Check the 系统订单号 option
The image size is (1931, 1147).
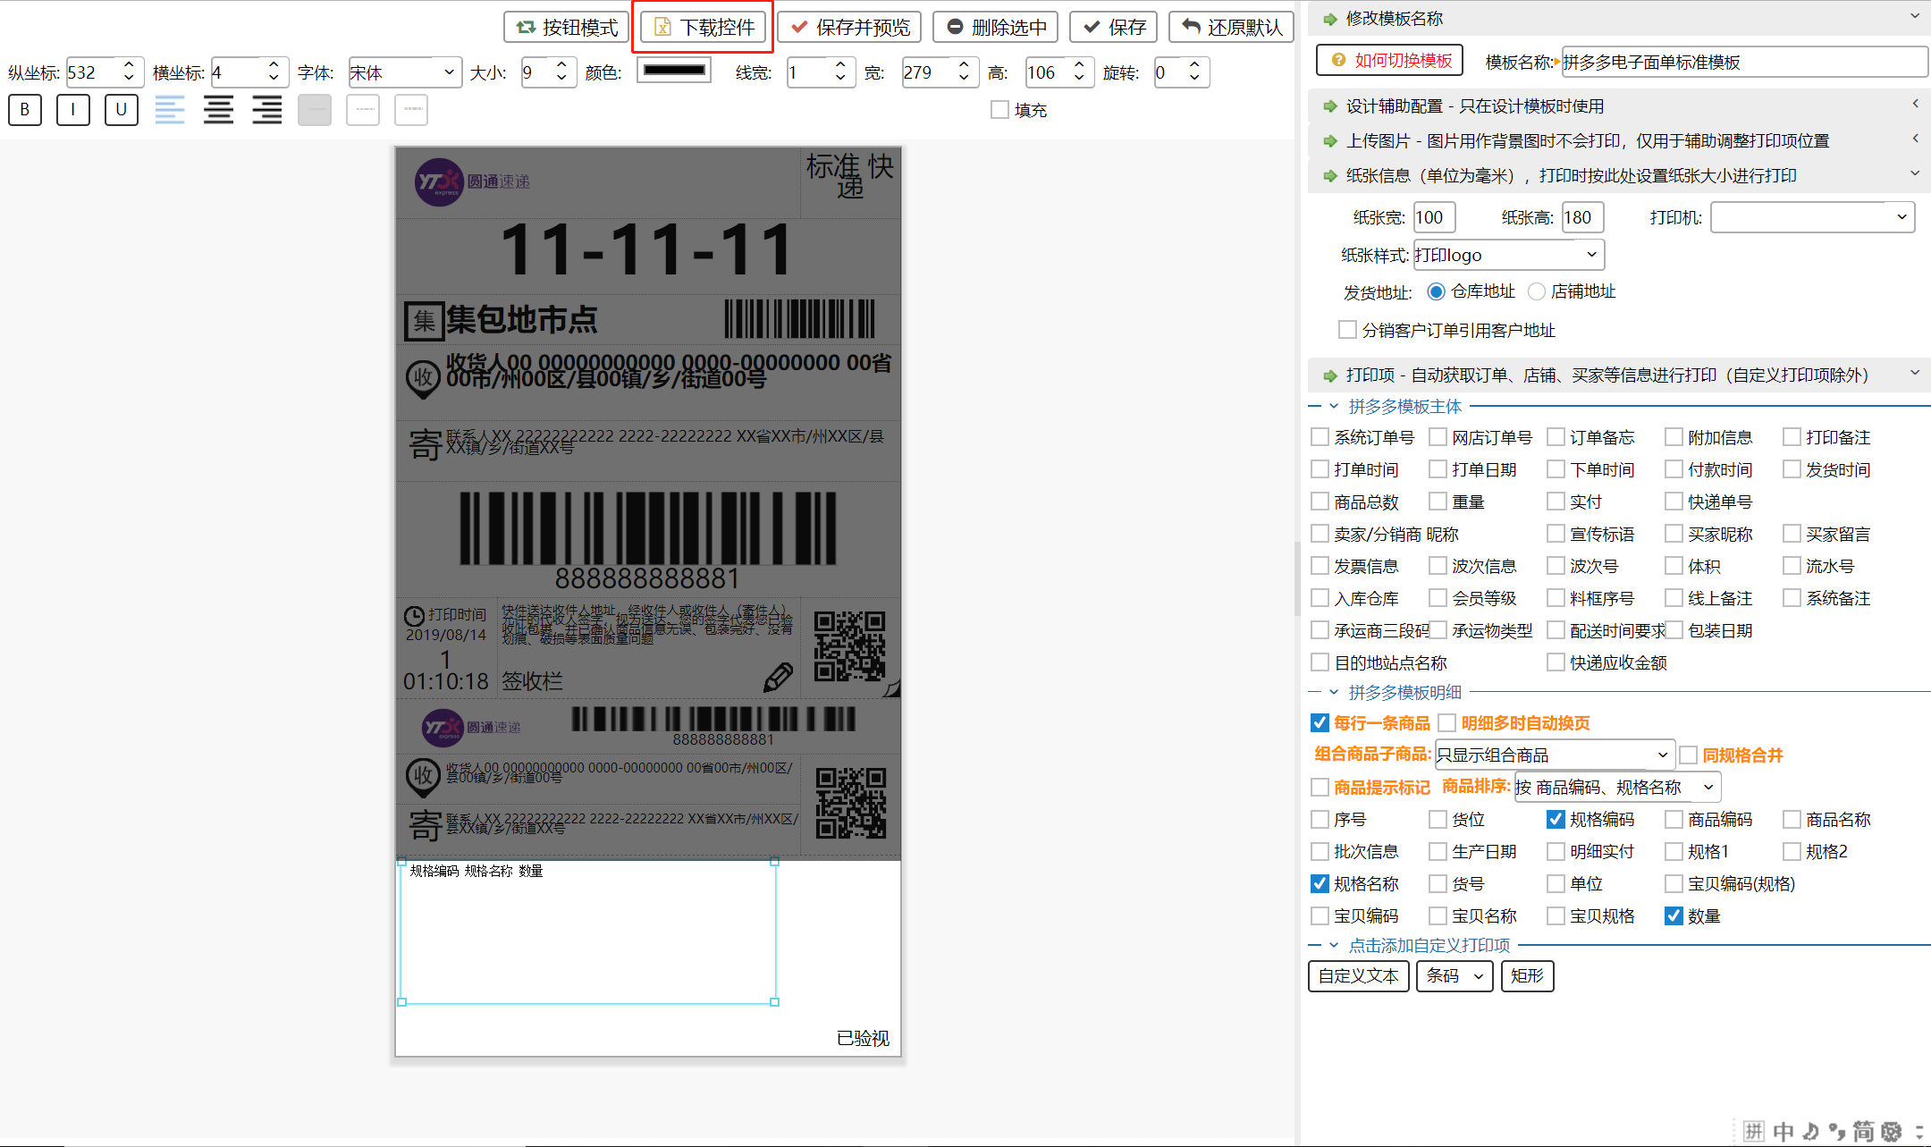1320,437
